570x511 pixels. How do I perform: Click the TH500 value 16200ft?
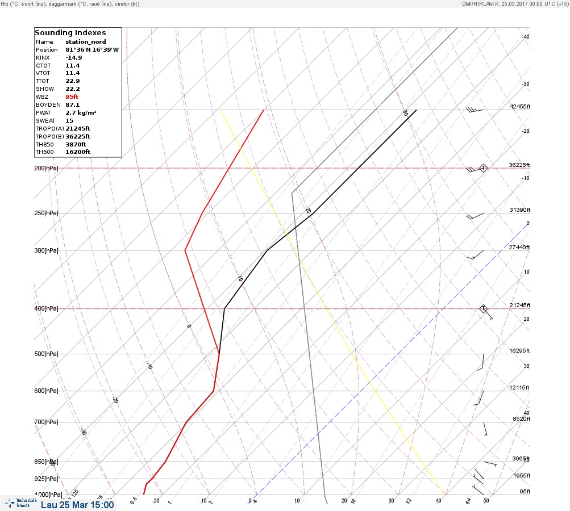point(78,152)
